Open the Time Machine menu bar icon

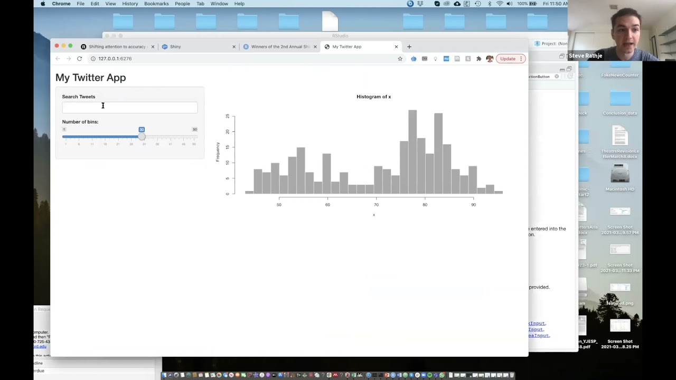coord(477,4)
